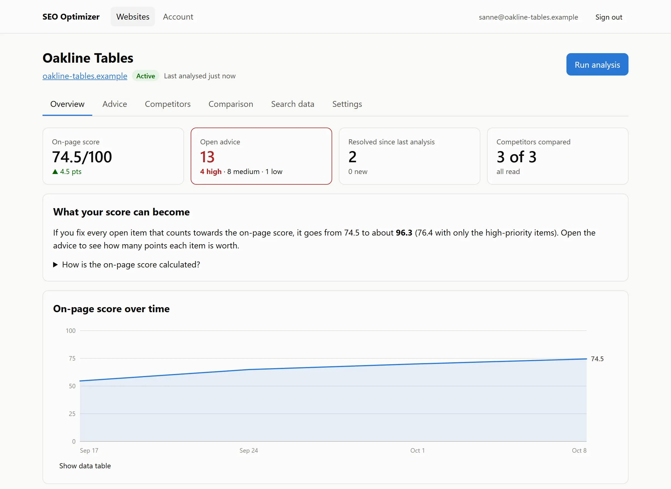Open the oakline-tables.example link
Image resolution: width=671 pixels, height=489 pixels.
(x=85, y=76)
